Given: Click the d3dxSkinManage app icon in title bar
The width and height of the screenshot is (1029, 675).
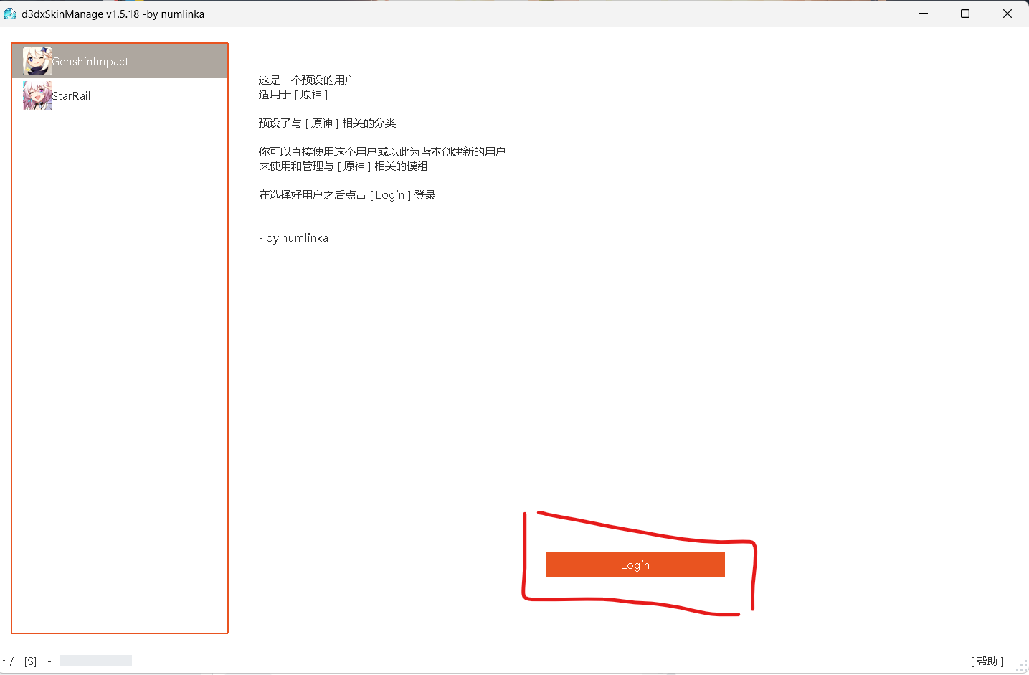Looking at the screenshot, I should coord(10,14).
